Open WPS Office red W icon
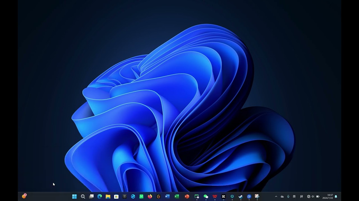The image size is (359, 201). 215,197
